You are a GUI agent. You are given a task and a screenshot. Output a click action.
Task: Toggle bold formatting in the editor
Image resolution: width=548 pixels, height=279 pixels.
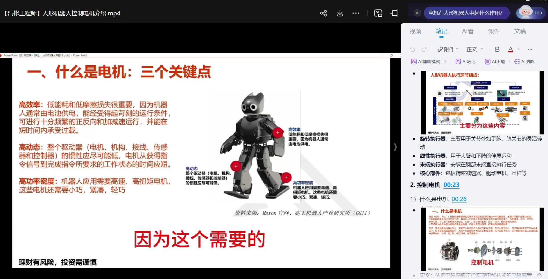(497, 49)
